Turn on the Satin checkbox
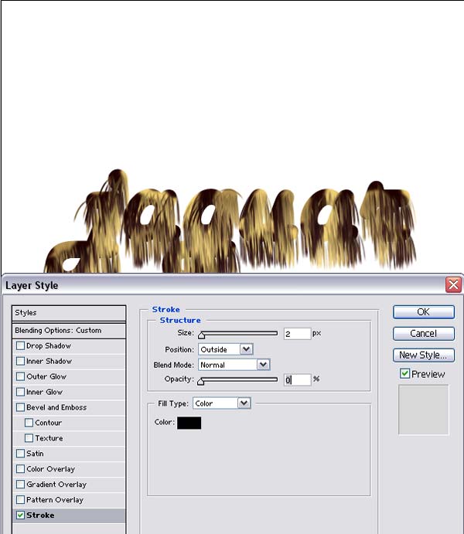Screen dimensions: 464x534 [20, 454]
